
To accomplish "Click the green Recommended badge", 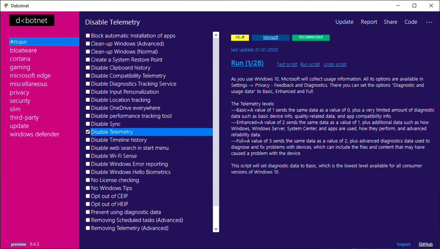I will pos(311,37).
